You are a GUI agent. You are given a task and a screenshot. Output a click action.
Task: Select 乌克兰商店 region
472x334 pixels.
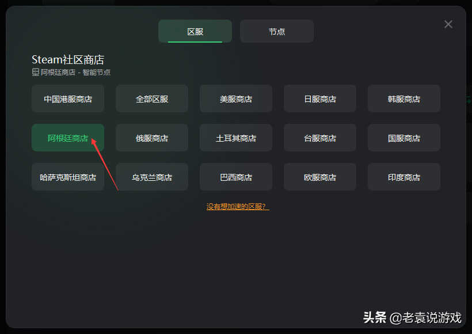tap(152, 177)
